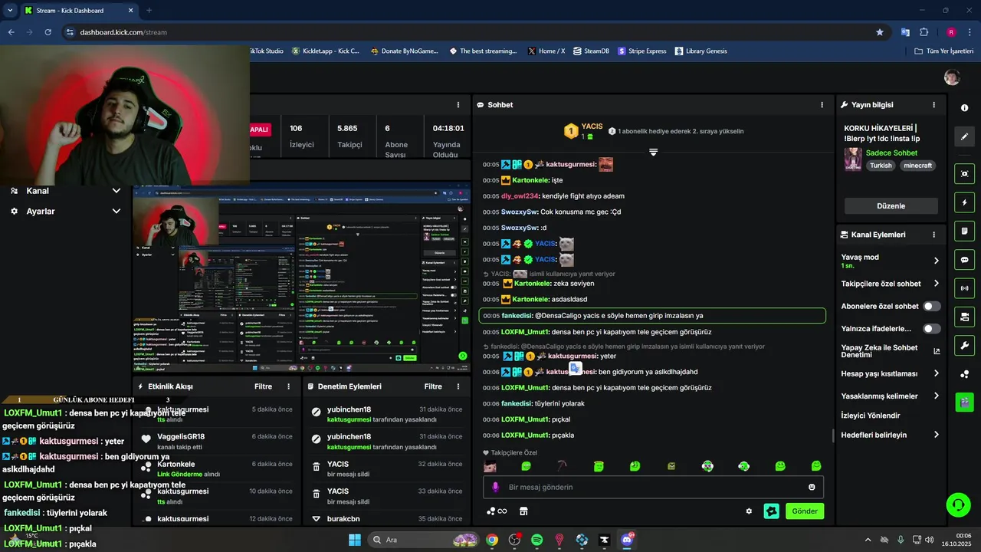
Task: Open OBS Studio from the taskbar
Action: pos(514,540)
